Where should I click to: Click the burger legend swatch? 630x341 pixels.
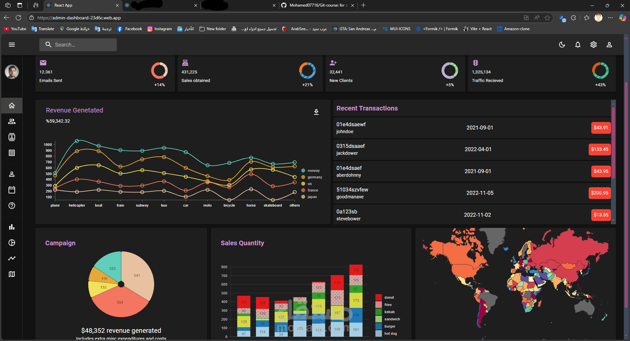(x=379, y=326)
